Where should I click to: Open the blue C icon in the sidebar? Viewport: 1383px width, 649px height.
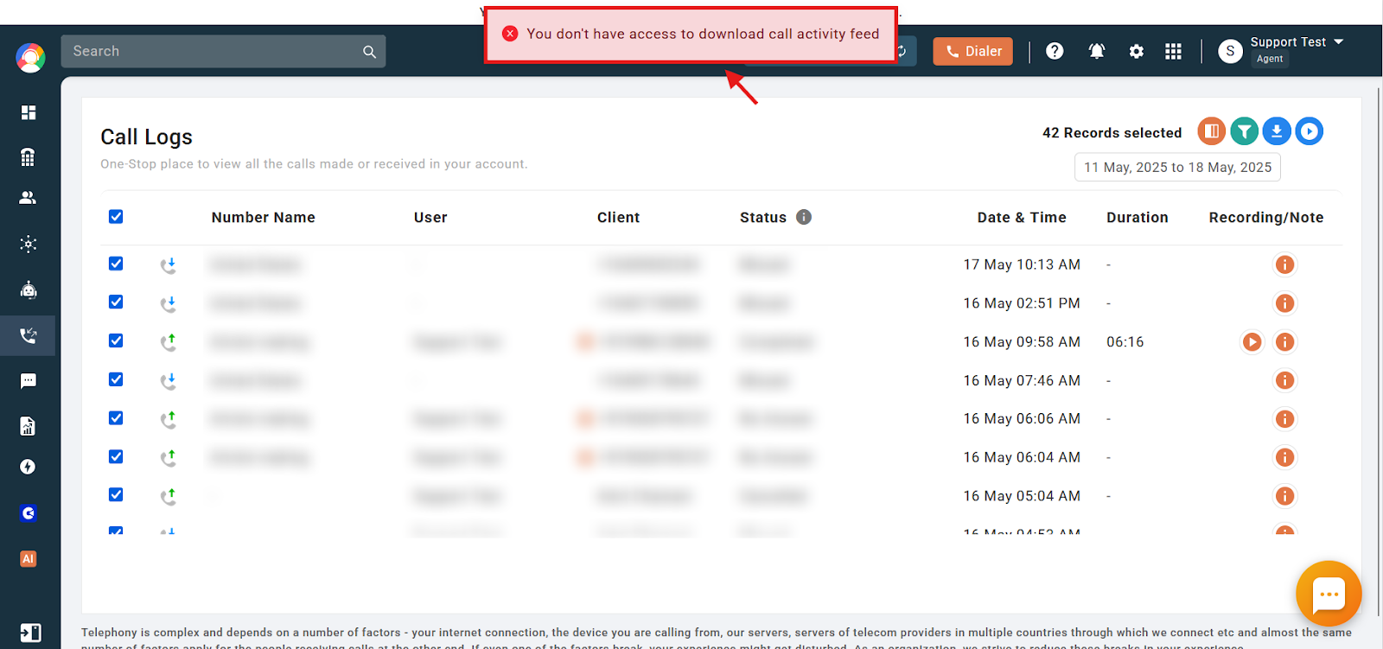[29, 513]
